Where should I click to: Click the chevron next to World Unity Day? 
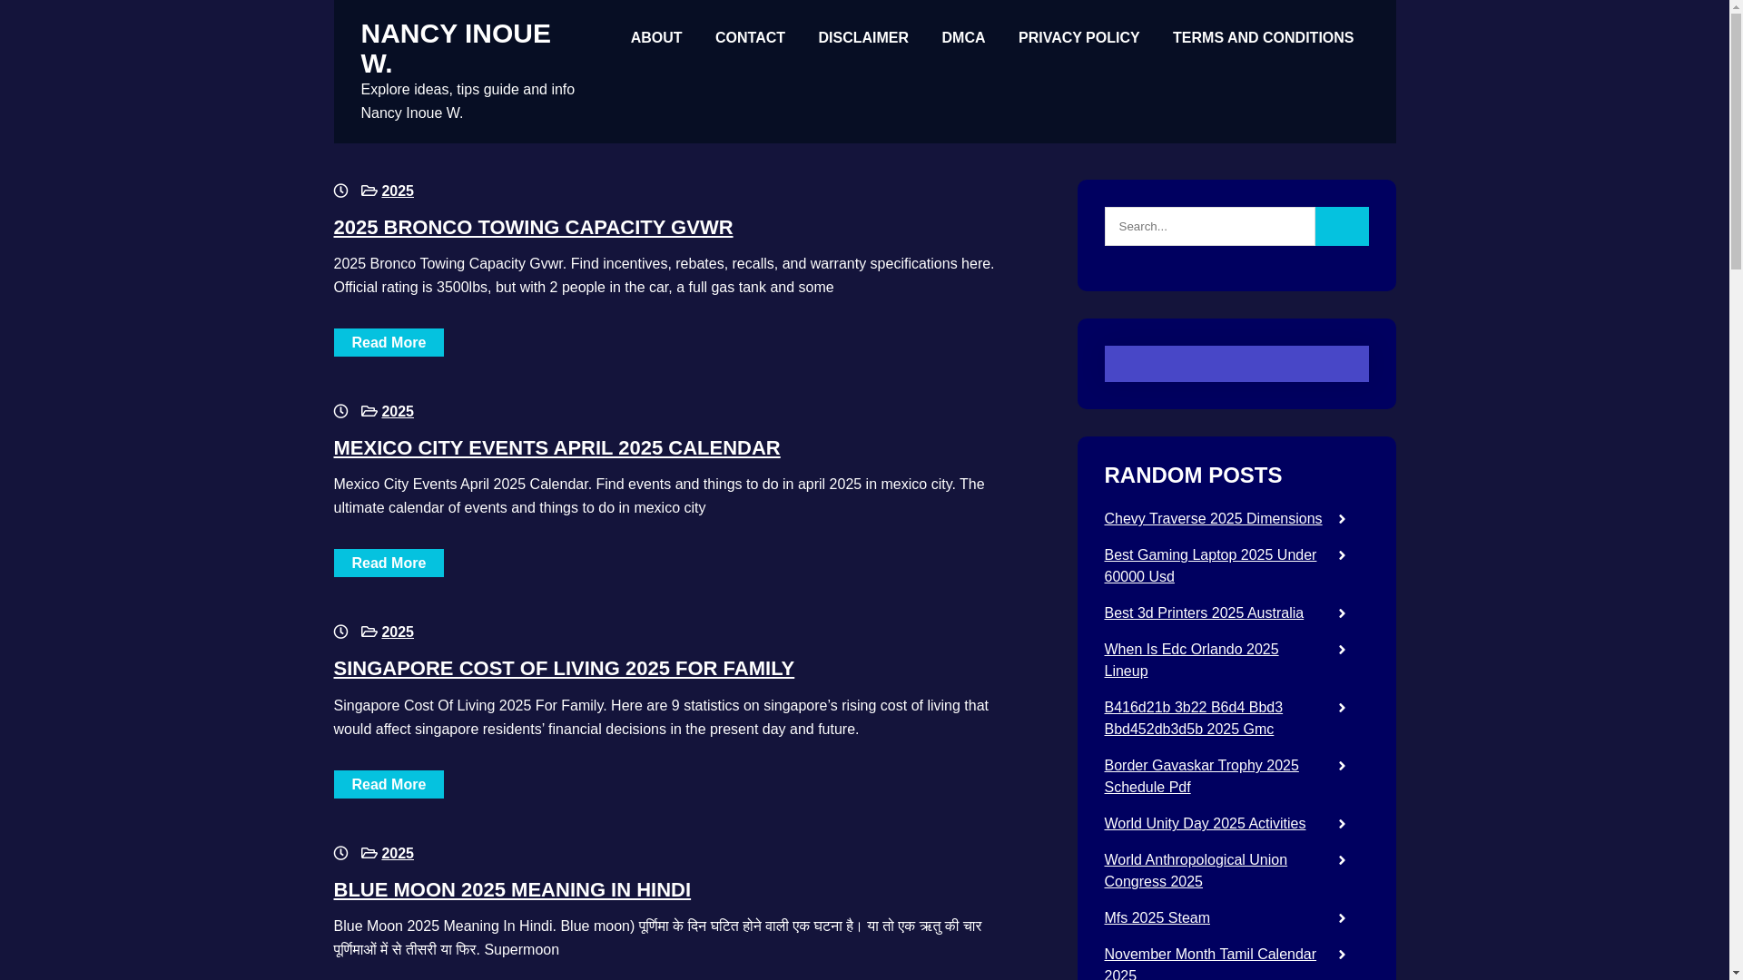1342,824
